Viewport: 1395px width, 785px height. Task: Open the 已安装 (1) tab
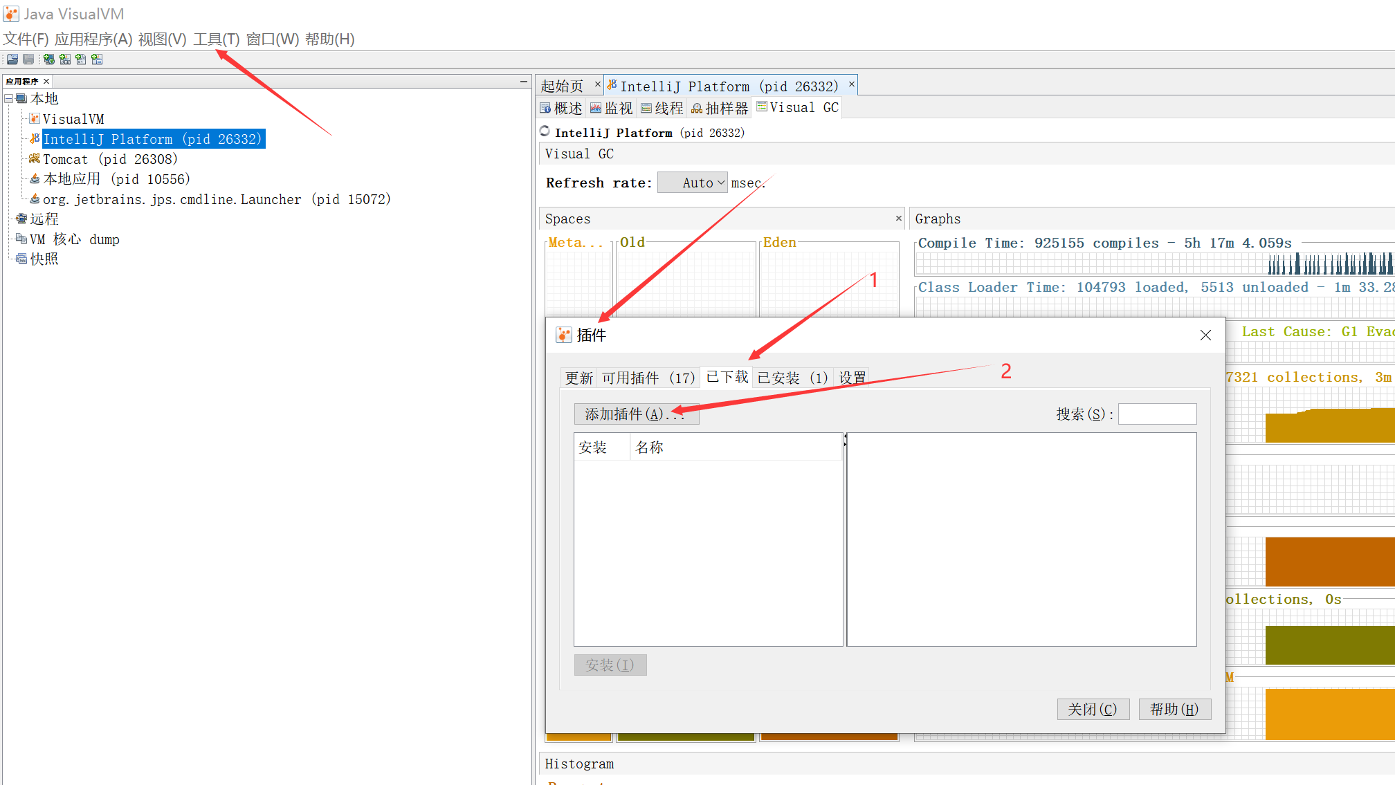[x=792, y=378]
